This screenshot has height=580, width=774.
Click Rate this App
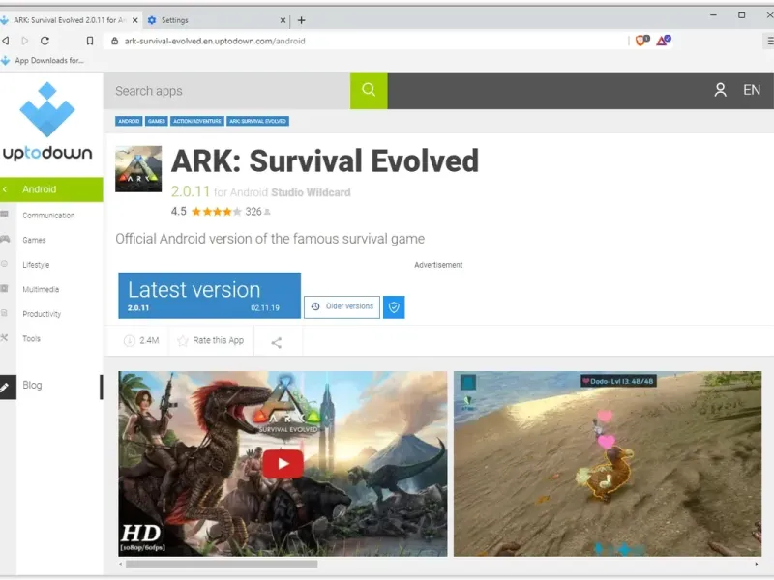[211, 341]
